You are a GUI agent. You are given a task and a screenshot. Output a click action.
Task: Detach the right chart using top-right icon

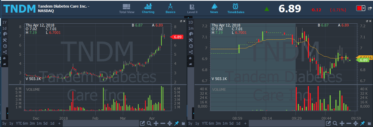pyautogui.click(x=367, y=21)
